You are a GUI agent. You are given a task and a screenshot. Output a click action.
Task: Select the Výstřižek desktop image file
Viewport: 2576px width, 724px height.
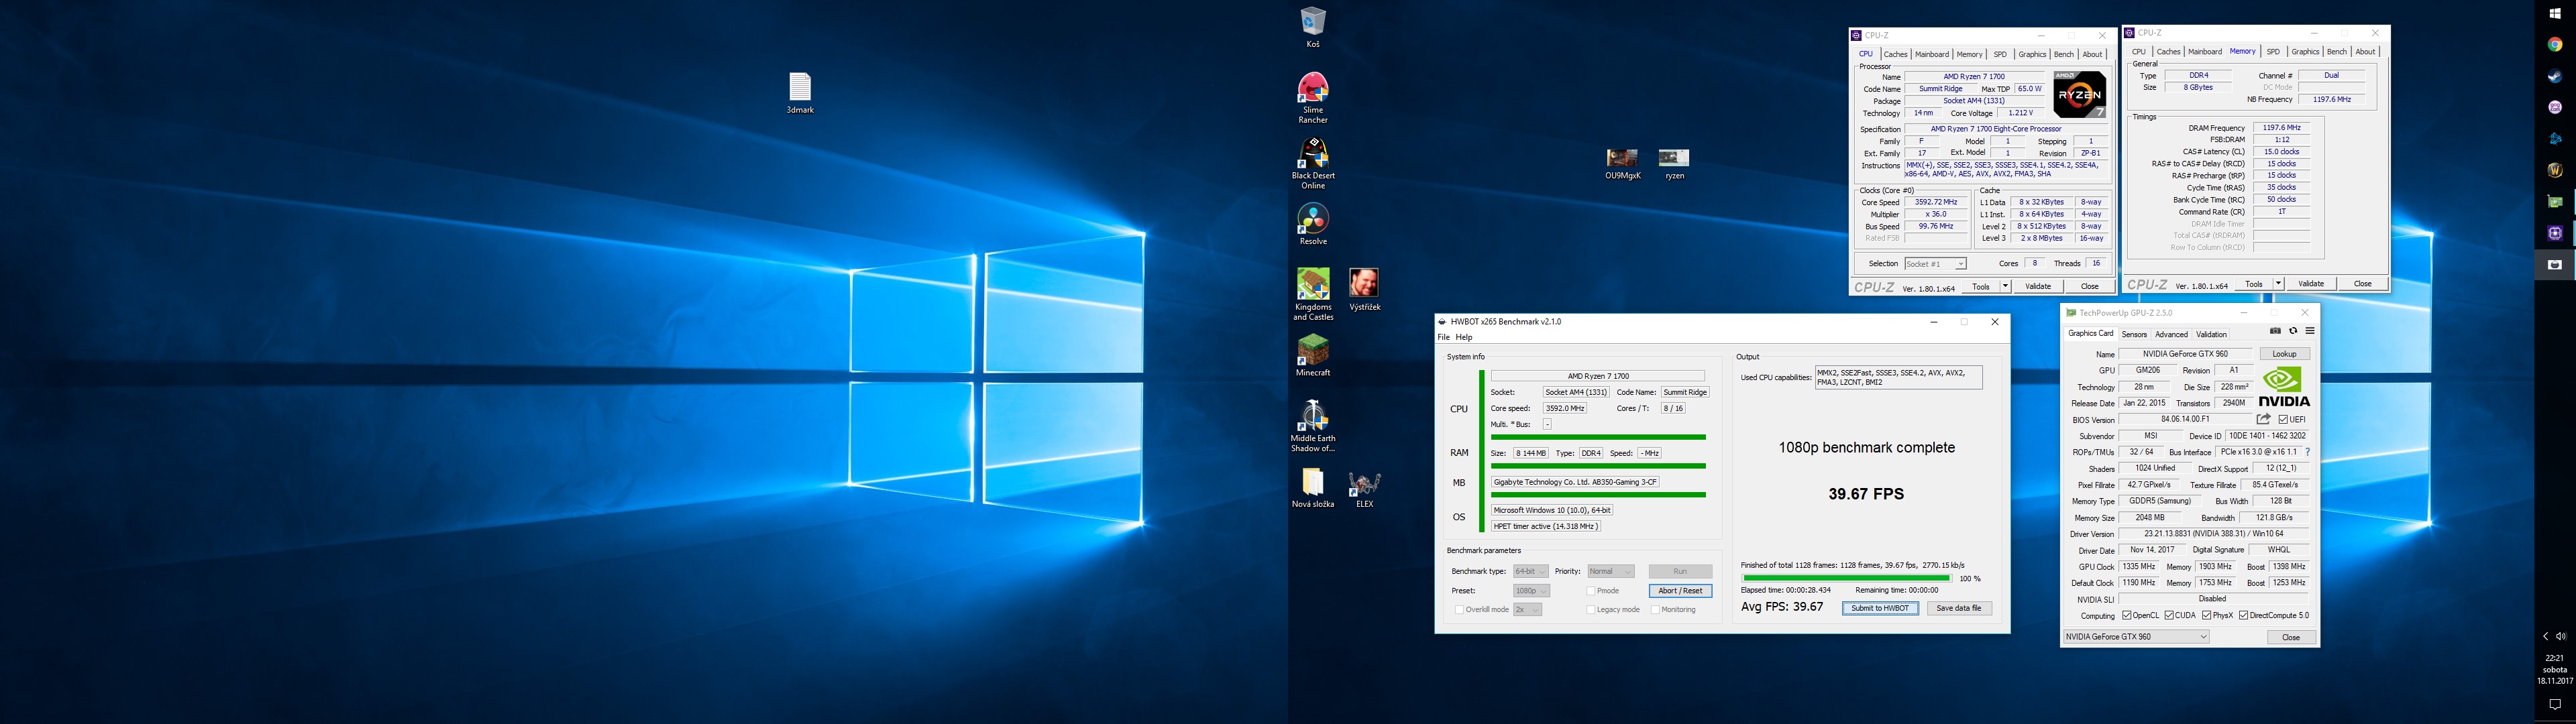[1364, 289]
